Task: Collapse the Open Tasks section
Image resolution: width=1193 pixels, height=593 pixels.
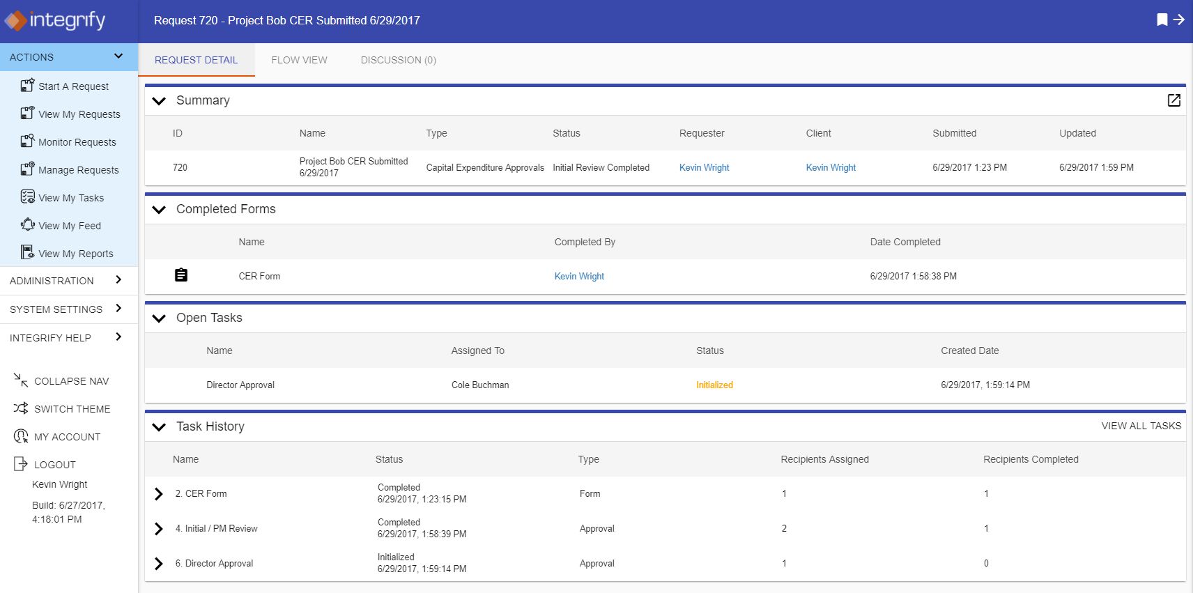Action: (159, 318)
